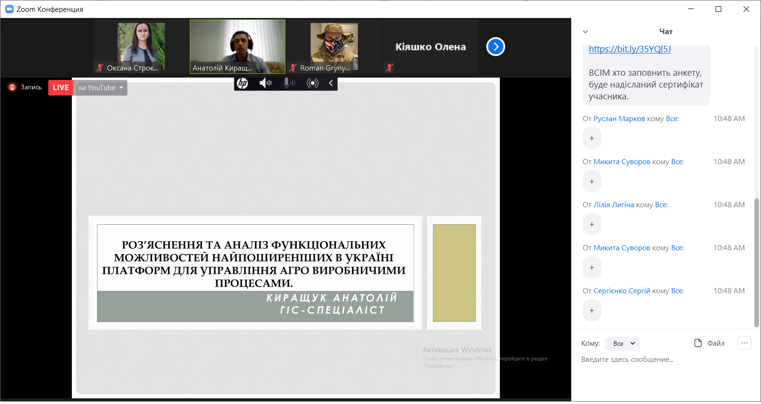The height and width of the screenshot is (404, 761).
Task: Toggle the microphone in floating toolbar
Action: point(289,83)
